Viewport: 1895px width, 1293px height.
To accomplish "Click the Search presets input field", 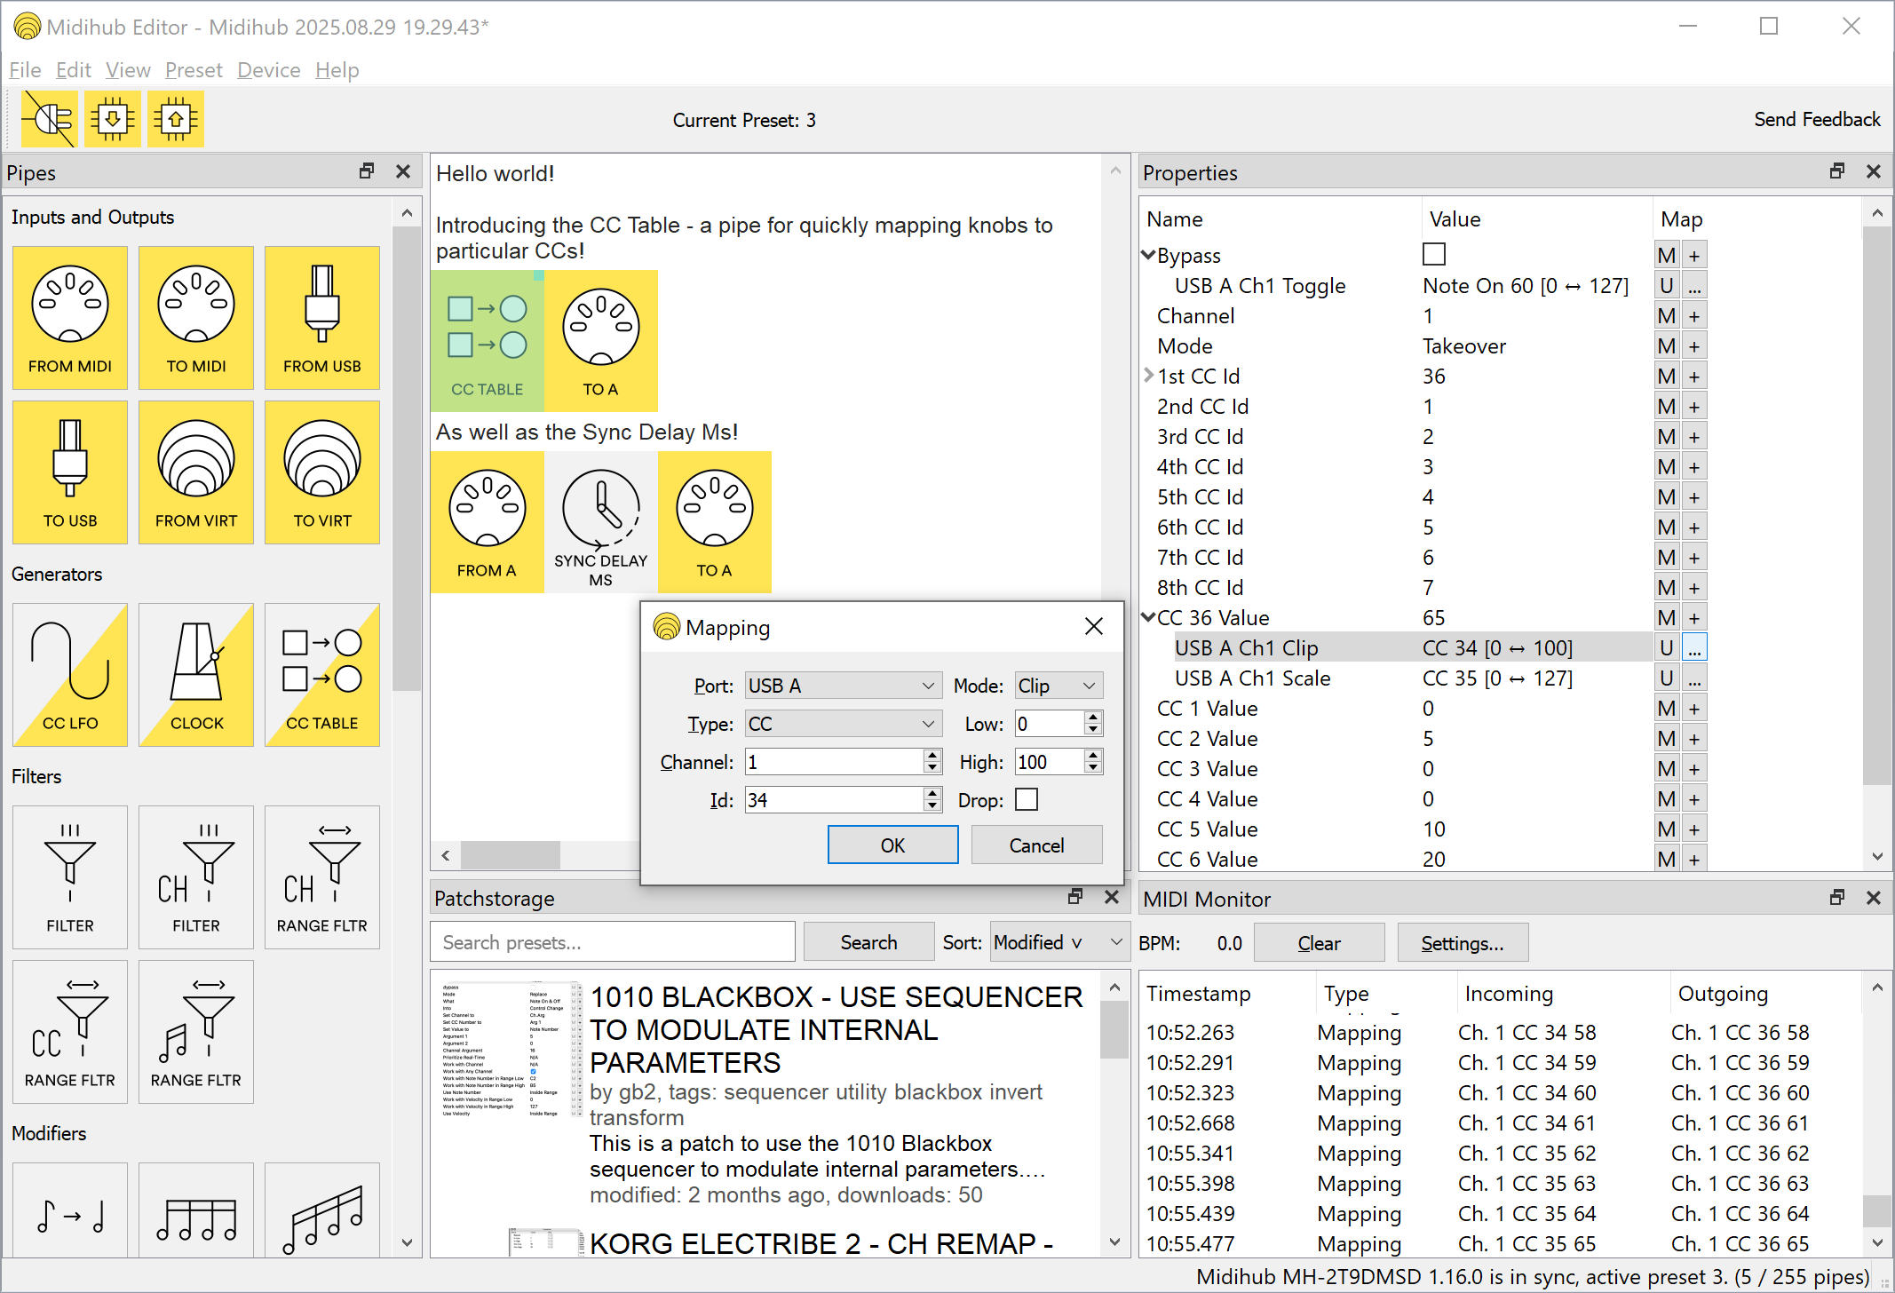I will pyautogui.click(x=612, y=942).
